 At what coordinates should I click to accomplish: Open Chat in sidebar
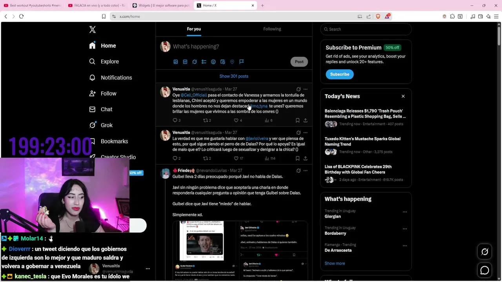[101, 109]
